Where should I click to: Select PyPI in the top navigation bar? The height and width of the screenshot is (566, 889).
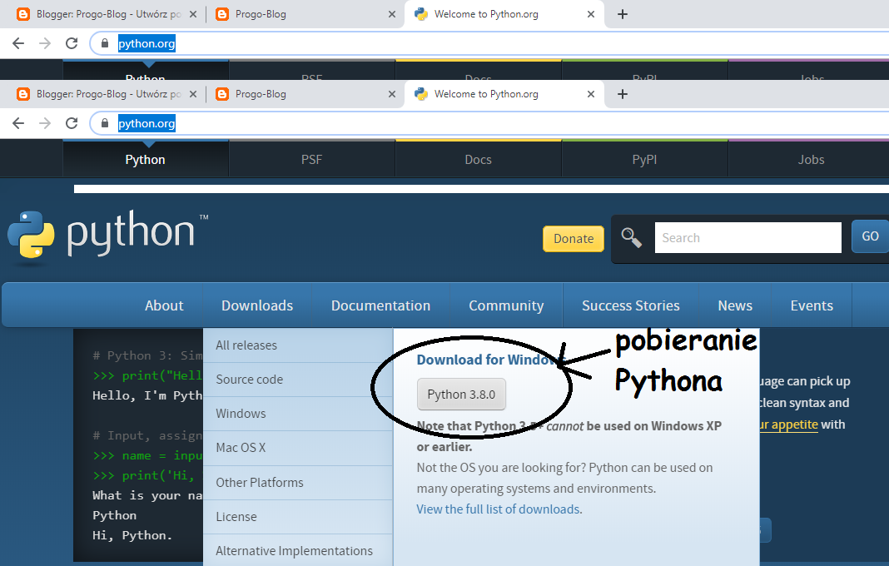click(644, 159)
